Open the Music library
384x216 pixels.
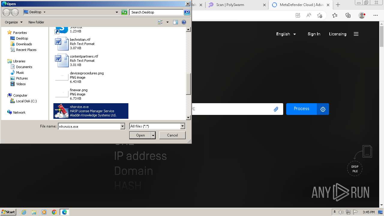click(x=20, y=73)
